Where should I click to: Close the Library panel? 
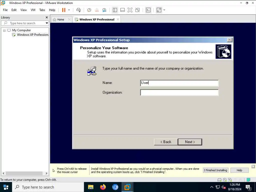point(47,17)
